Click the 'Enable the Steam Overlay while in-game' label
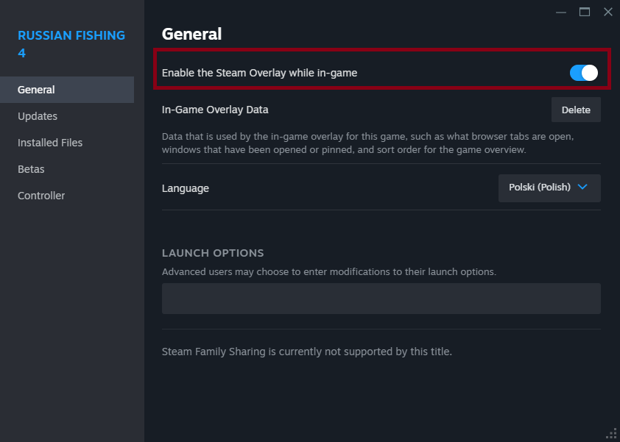Image resolution: width=620 pixels, height=442 pixels. 259,73
